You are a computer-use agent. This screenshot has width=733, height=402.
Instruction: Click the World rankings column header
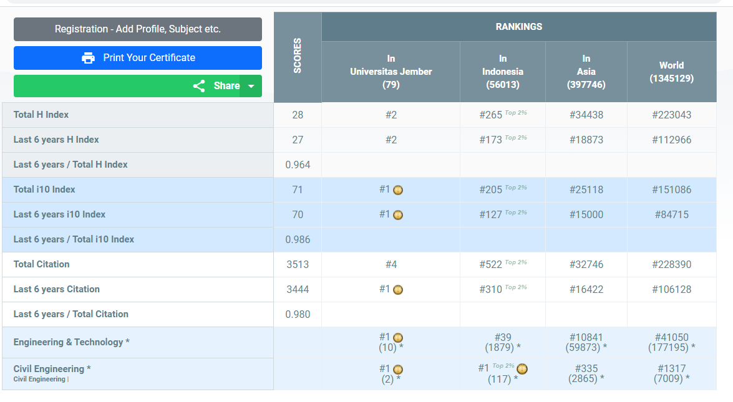point(671,72)
